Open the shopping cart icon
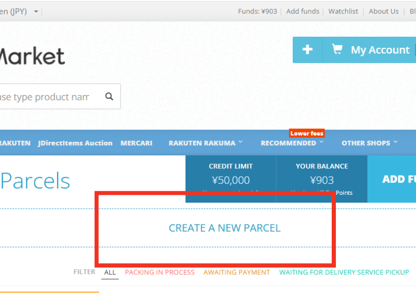Screen dimensions: 416x293 click(337, 49)
